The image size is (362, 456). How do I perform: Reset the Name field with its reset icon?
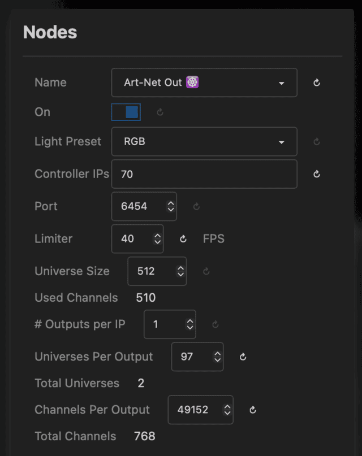317,82
